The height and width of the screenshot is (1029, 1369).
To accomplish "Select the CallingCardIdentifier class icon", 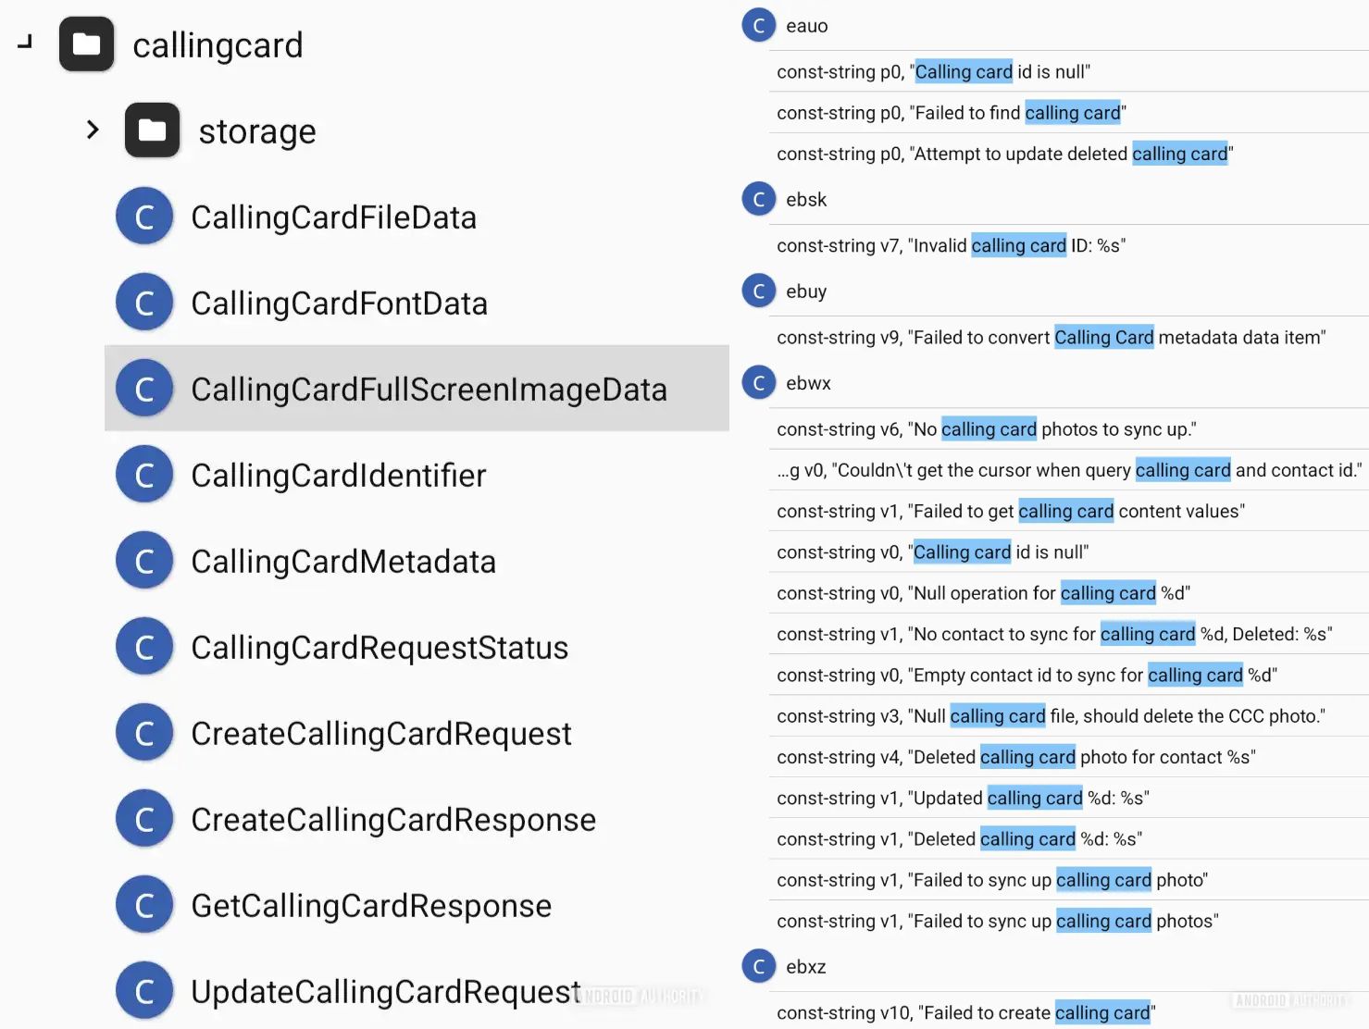I will pos(144,474).
